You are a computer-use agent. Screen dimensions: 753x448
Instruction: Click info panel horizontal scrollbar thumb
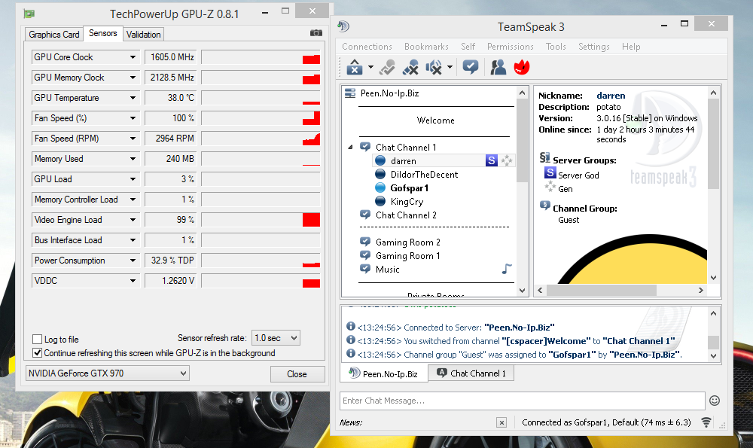click(601, 290)
